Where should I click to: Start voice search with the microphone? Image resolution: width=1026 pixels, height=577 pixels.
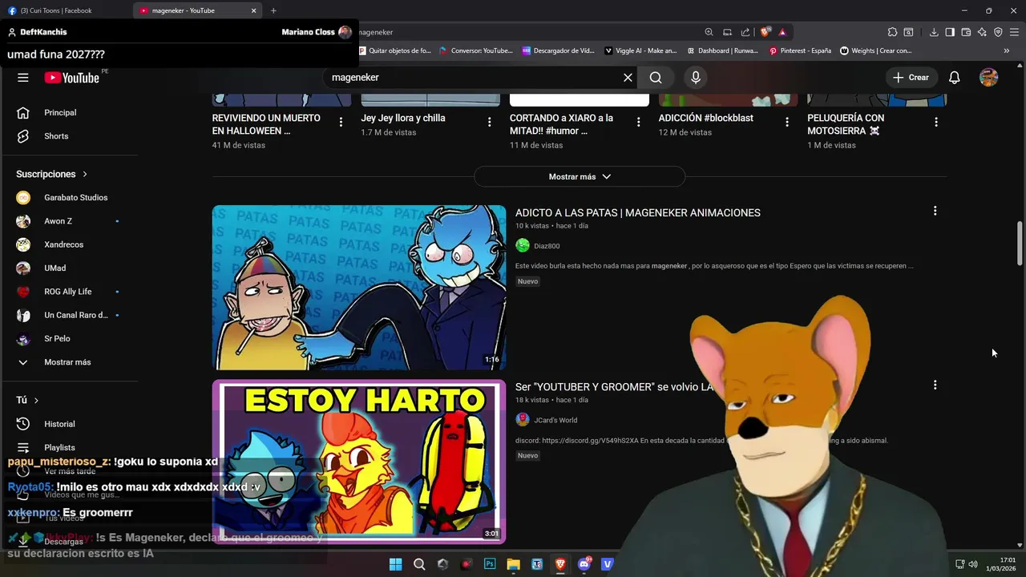tap(696, 78)
